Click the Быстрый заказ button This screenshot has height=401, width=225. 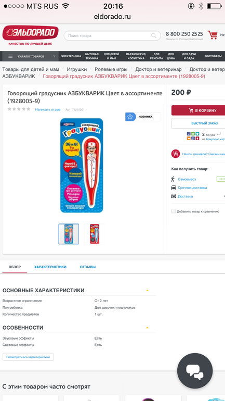[x=198, y=123]
